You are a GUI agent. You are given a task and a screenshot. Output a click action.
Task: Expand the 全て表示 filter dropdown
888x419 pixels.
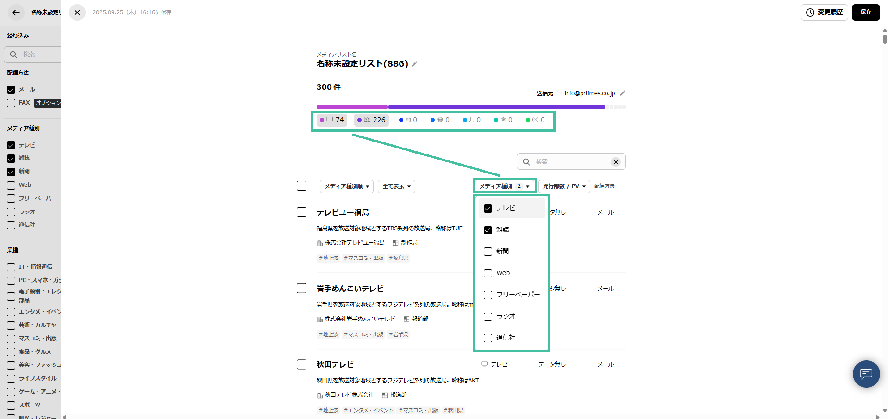point(396,186)
